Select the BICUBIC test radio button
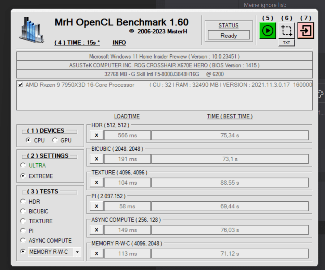Screen dimensions: 325x270 23,211
